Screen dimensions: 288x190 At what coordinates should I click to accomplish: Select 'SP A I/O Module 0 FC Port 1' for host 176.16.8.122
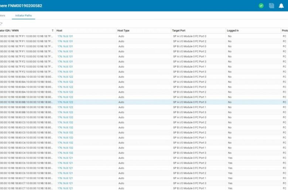(x=189, y=97)
